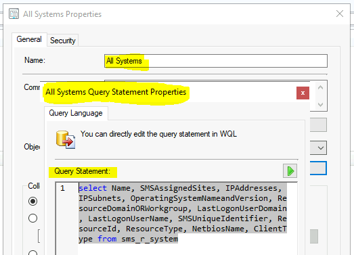
Task: Click 'NetbiosName' in the query statement
Action: [218, 229]
